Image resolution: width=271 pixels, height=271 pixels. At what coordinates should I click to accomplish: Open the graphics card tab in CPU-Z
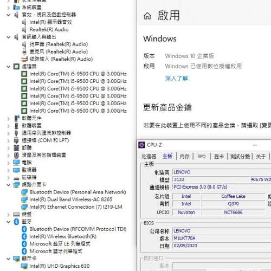pos(219,157)
